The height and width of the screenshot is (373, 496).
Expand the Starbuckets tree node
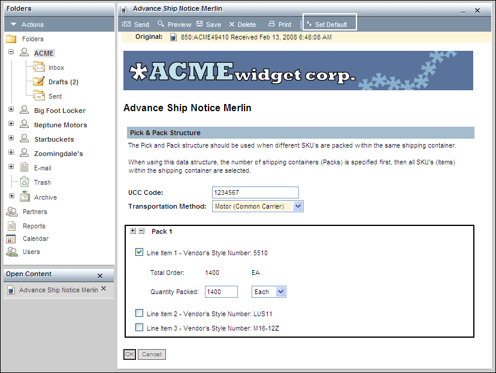(11, 138)
